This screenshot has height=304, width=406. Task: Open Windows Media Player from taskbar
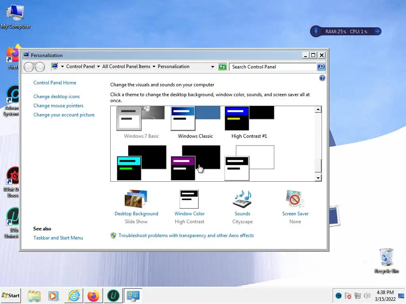tap(54, 296)
